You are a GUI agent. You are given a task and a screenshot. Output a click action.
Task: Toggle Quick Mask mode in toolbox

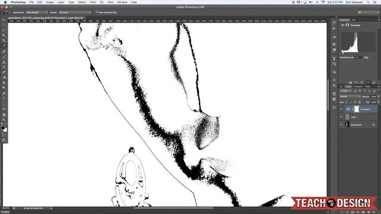click(4, 135)
